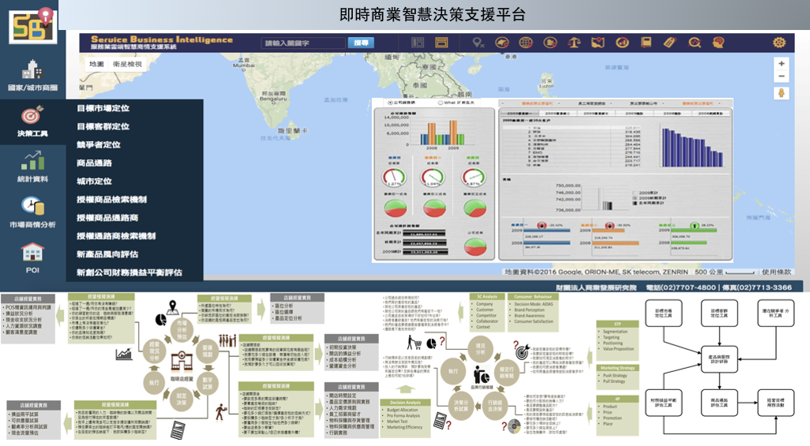Click the 經營管理與預測活動 flowchart box
This screenshot has height=446, width=810.
click(x=775, y=402)
